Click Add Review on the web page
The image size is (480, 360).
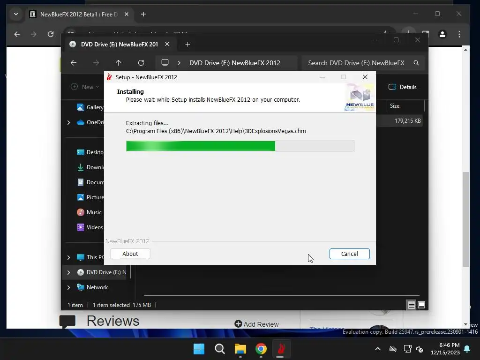pyautogui.click(x=256, y=324)
